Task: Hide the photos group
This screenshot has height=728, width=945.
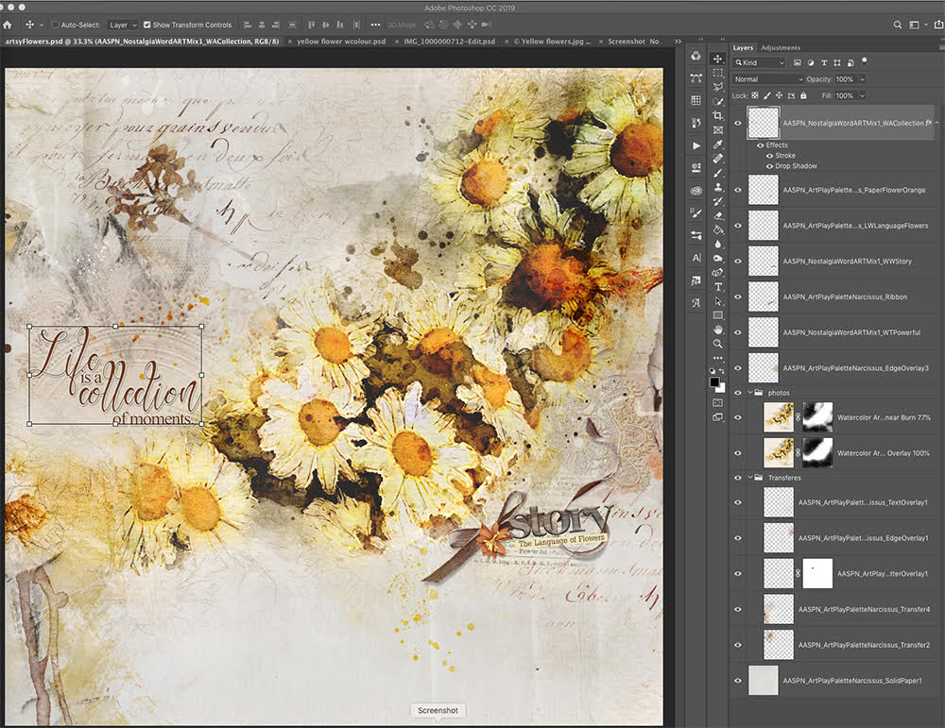Action: 738,393
